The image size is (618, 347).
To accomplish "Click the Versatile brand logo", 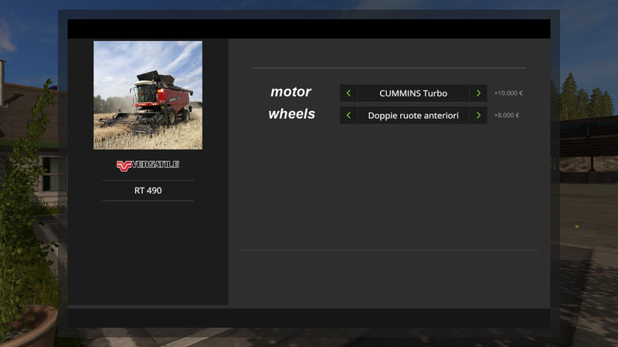I will pos(148,165).
